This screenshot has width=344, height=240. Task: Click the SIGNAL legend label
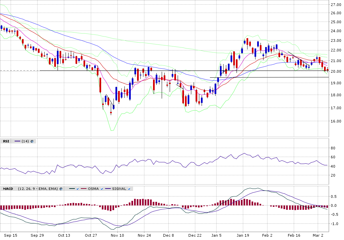[119, 189]
